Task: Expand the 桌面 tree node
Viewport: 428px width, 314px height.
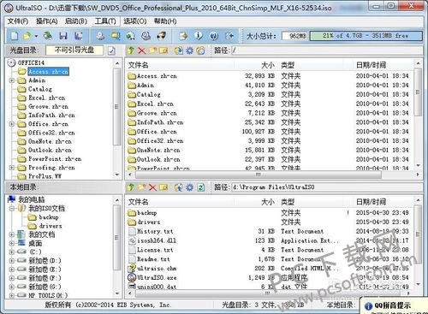Action: [x=12, y=243]
